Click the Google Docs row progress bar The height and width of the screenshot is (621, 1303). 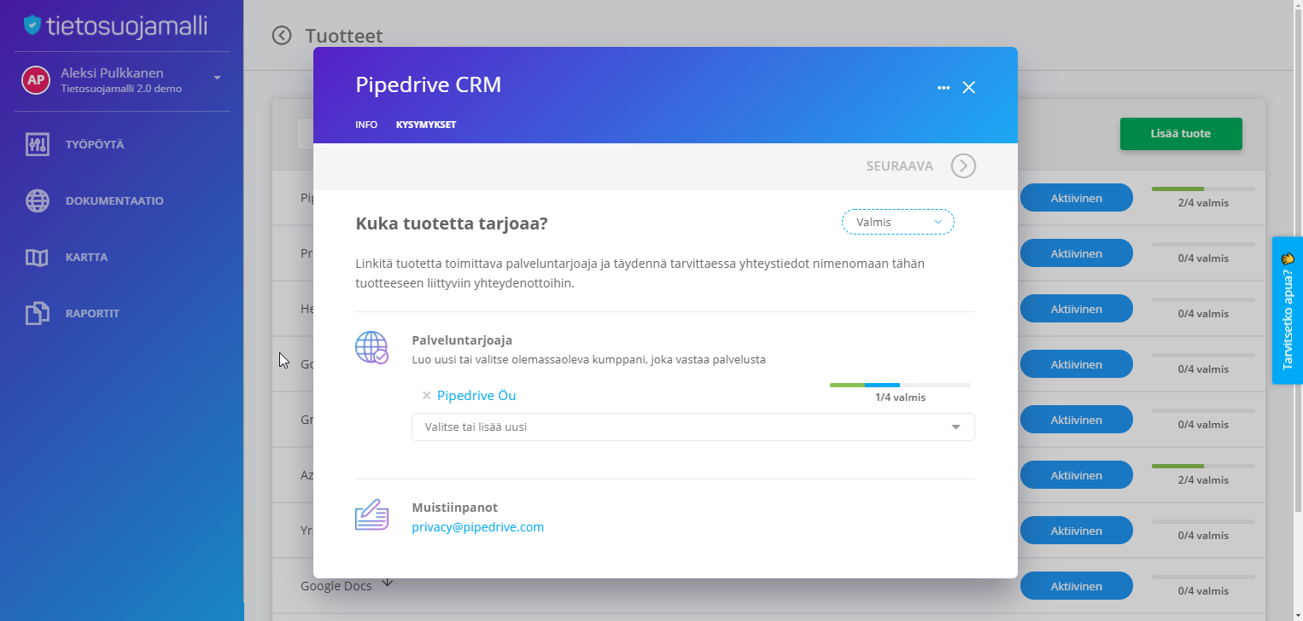tap(1203, 577)
